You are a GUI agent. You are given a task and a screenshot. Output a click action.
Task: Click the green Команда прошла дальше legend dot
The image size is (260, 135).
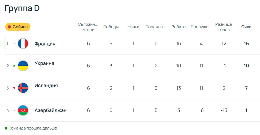click(x=6, y=128)
